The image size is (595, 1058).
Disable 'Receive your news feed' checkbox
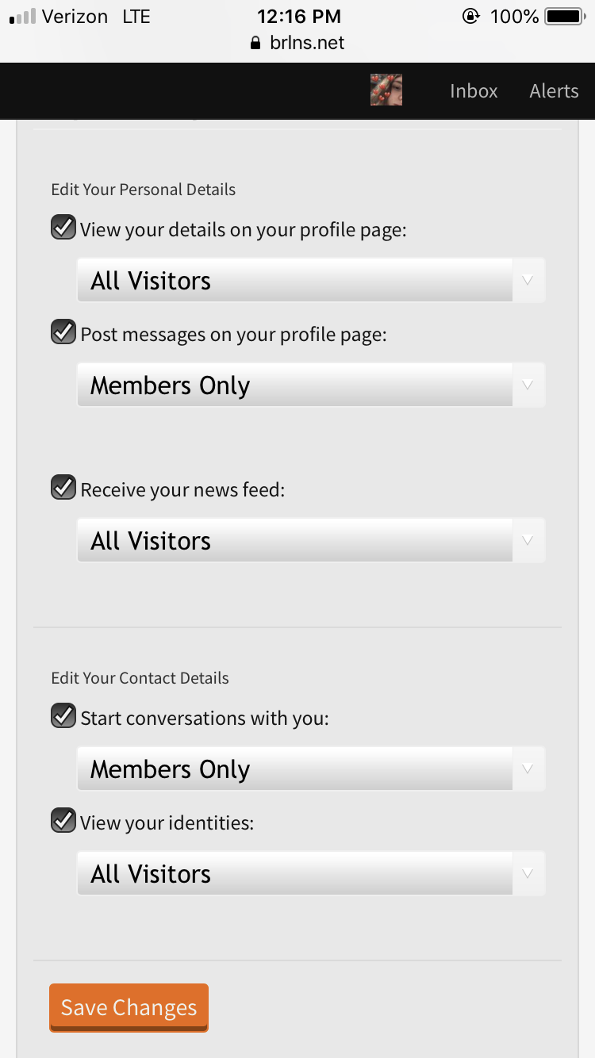[63, 488]
